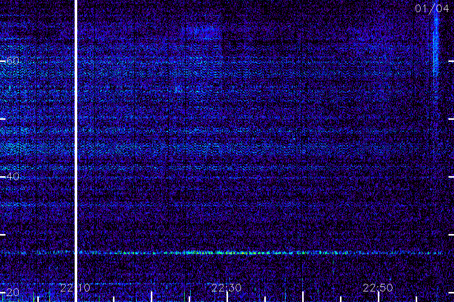Click the 01/04 date label
Viewport: 454px width, 302px height.
[x=432, y=9]
